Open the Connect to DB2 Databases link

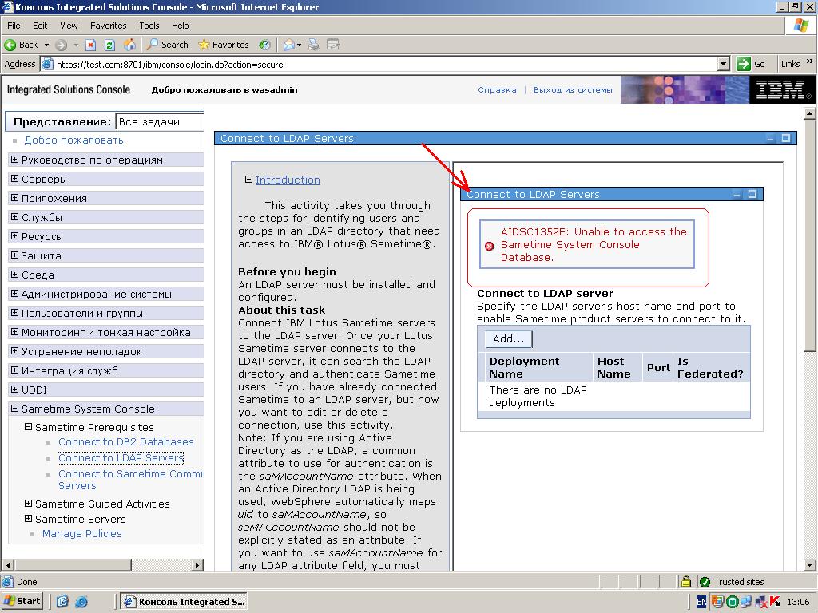tap(125, 441)
